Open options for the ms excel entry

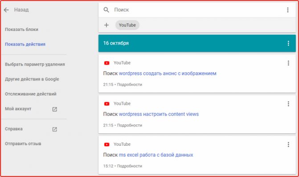pyautogui.click(x=288, y=144)
